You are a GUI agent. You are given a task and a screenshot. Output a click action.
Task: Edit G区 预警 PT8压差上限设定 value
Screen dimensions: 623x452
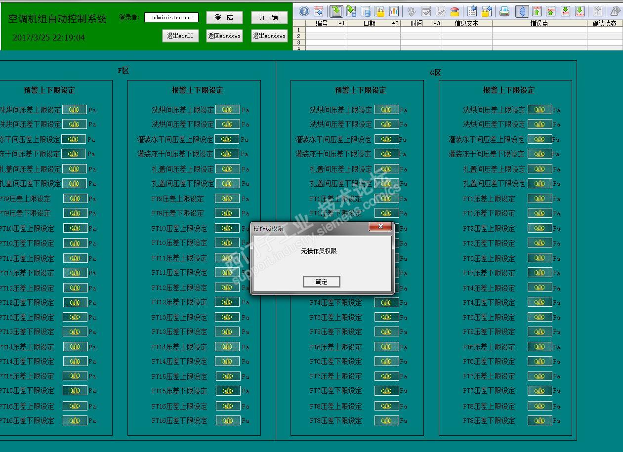(386, 406)
